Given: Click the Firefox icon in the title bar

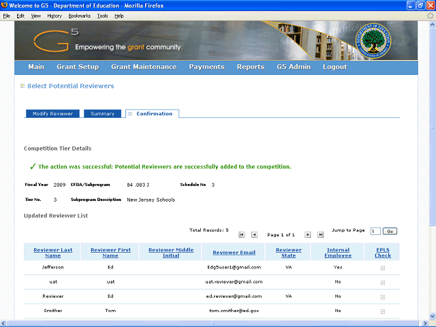Looking at the screenshot, I should 5,5.
